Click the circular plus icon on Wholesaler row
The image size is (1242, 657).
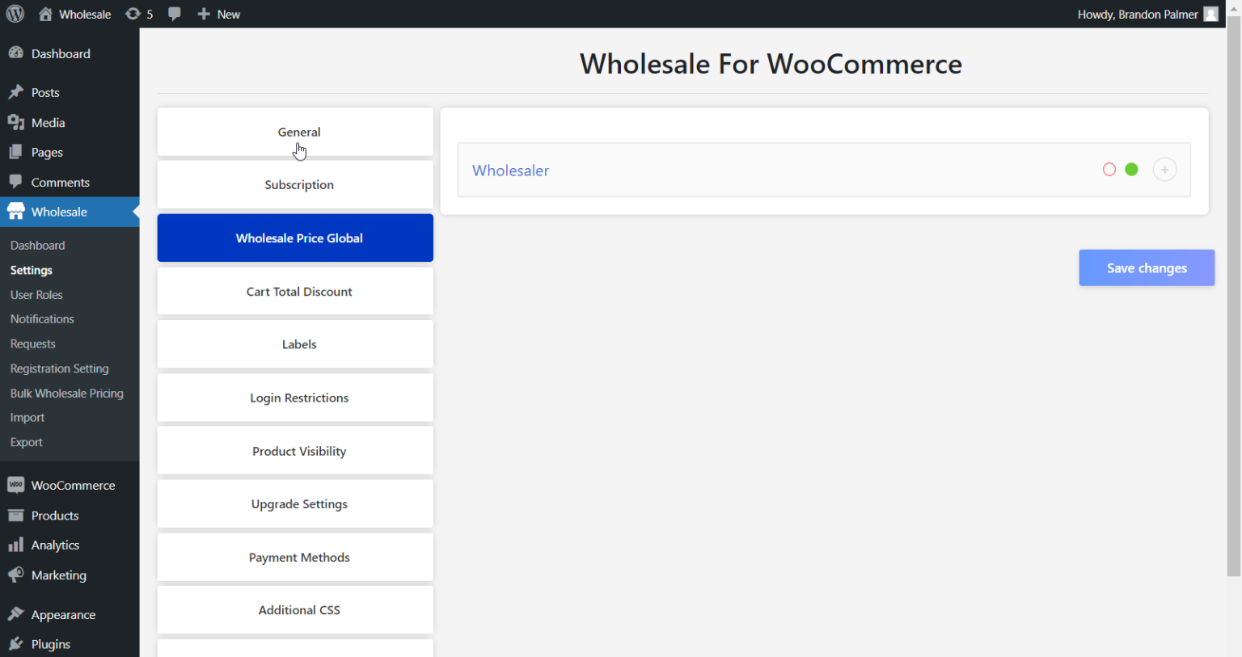1164,169
